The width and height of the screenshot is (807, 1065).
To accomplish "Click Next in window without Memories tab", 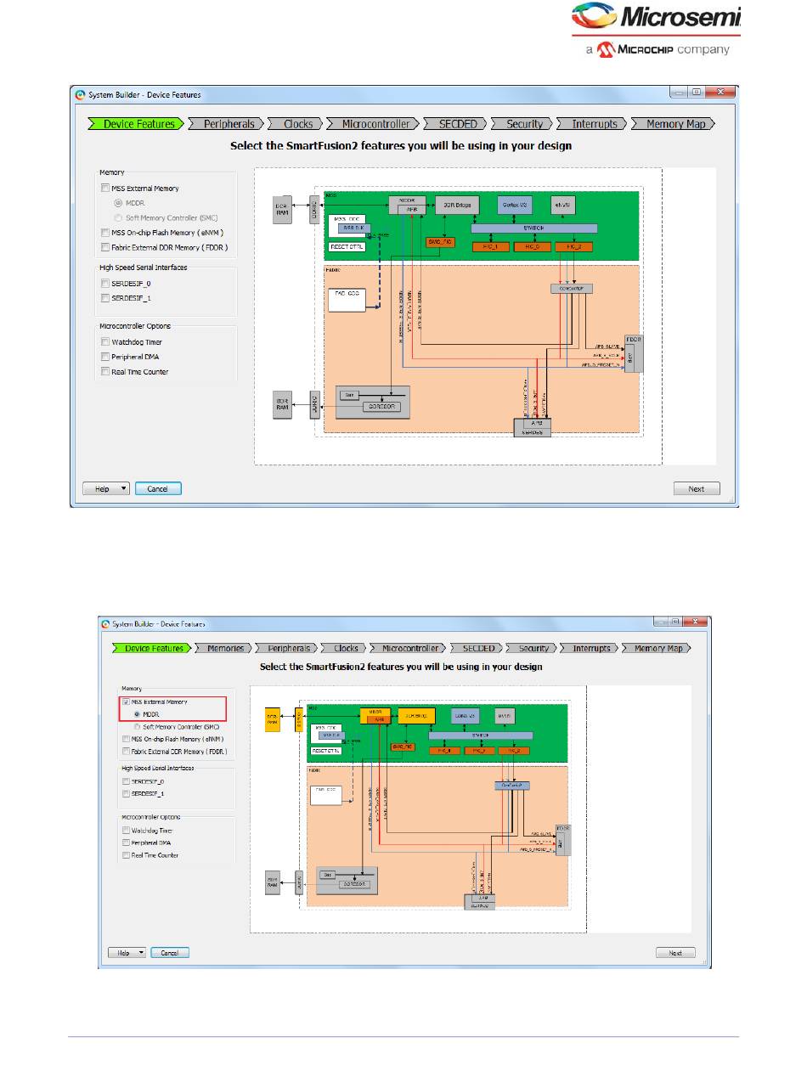I will (x=697, y=489).
